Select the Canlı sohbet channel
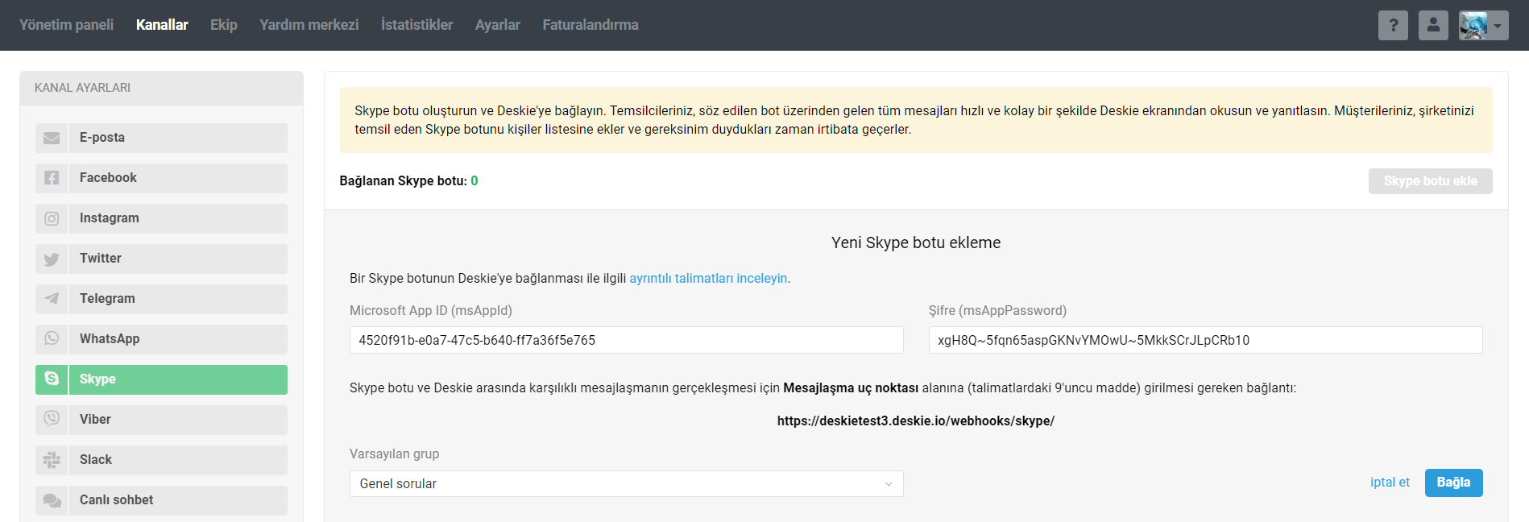This screenshot has width=1529, height=522. pyautogui.click(x=161, y=500)
